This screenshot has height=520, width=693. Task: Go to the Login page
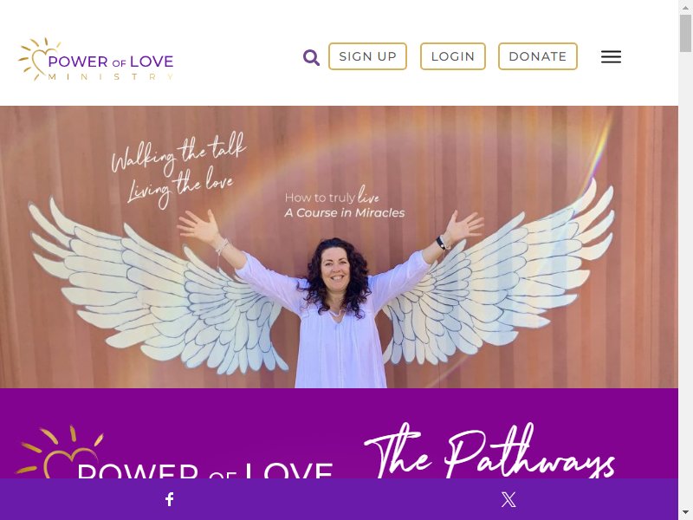coord(452,56)
